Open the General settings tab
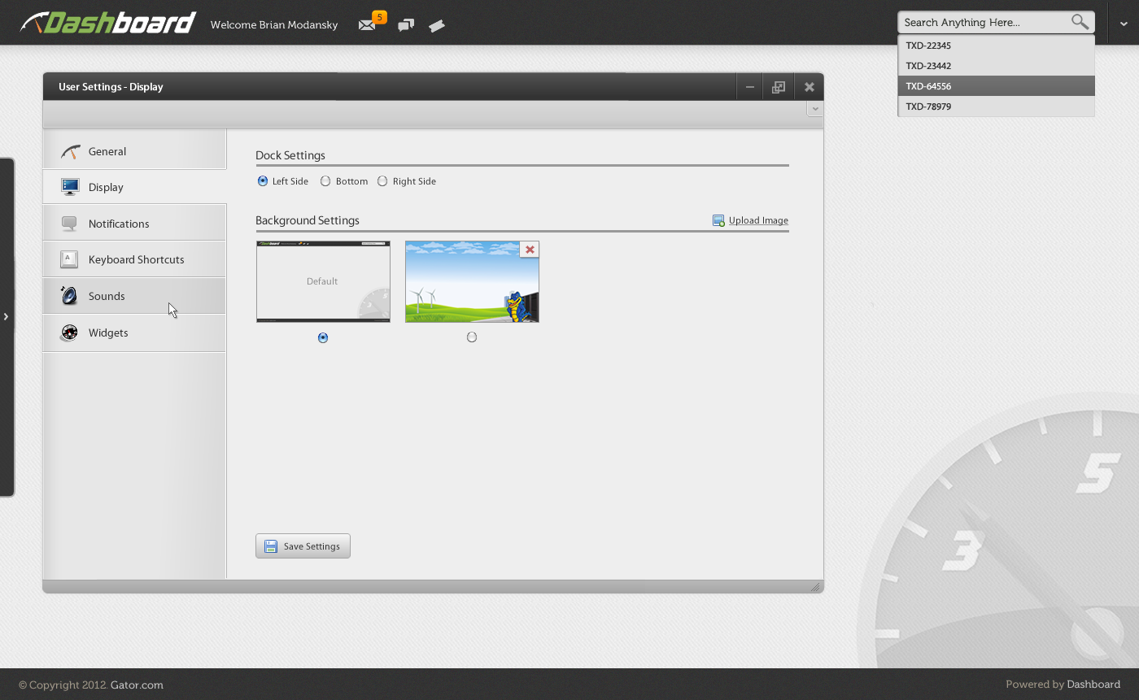This screenshot has width=1139, height=700. pyautogui.click(x=134, y=151)
